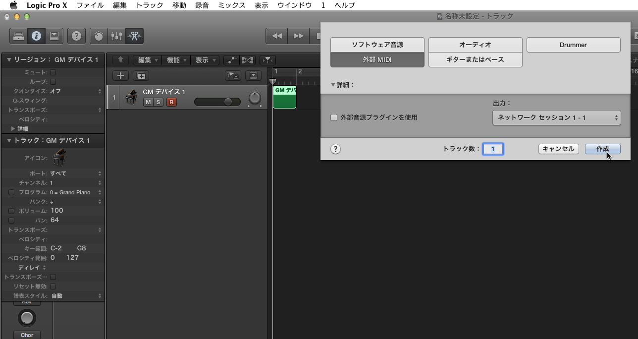
Task: Solo the GM デバイス 1 track
Action: coord(158,102)
